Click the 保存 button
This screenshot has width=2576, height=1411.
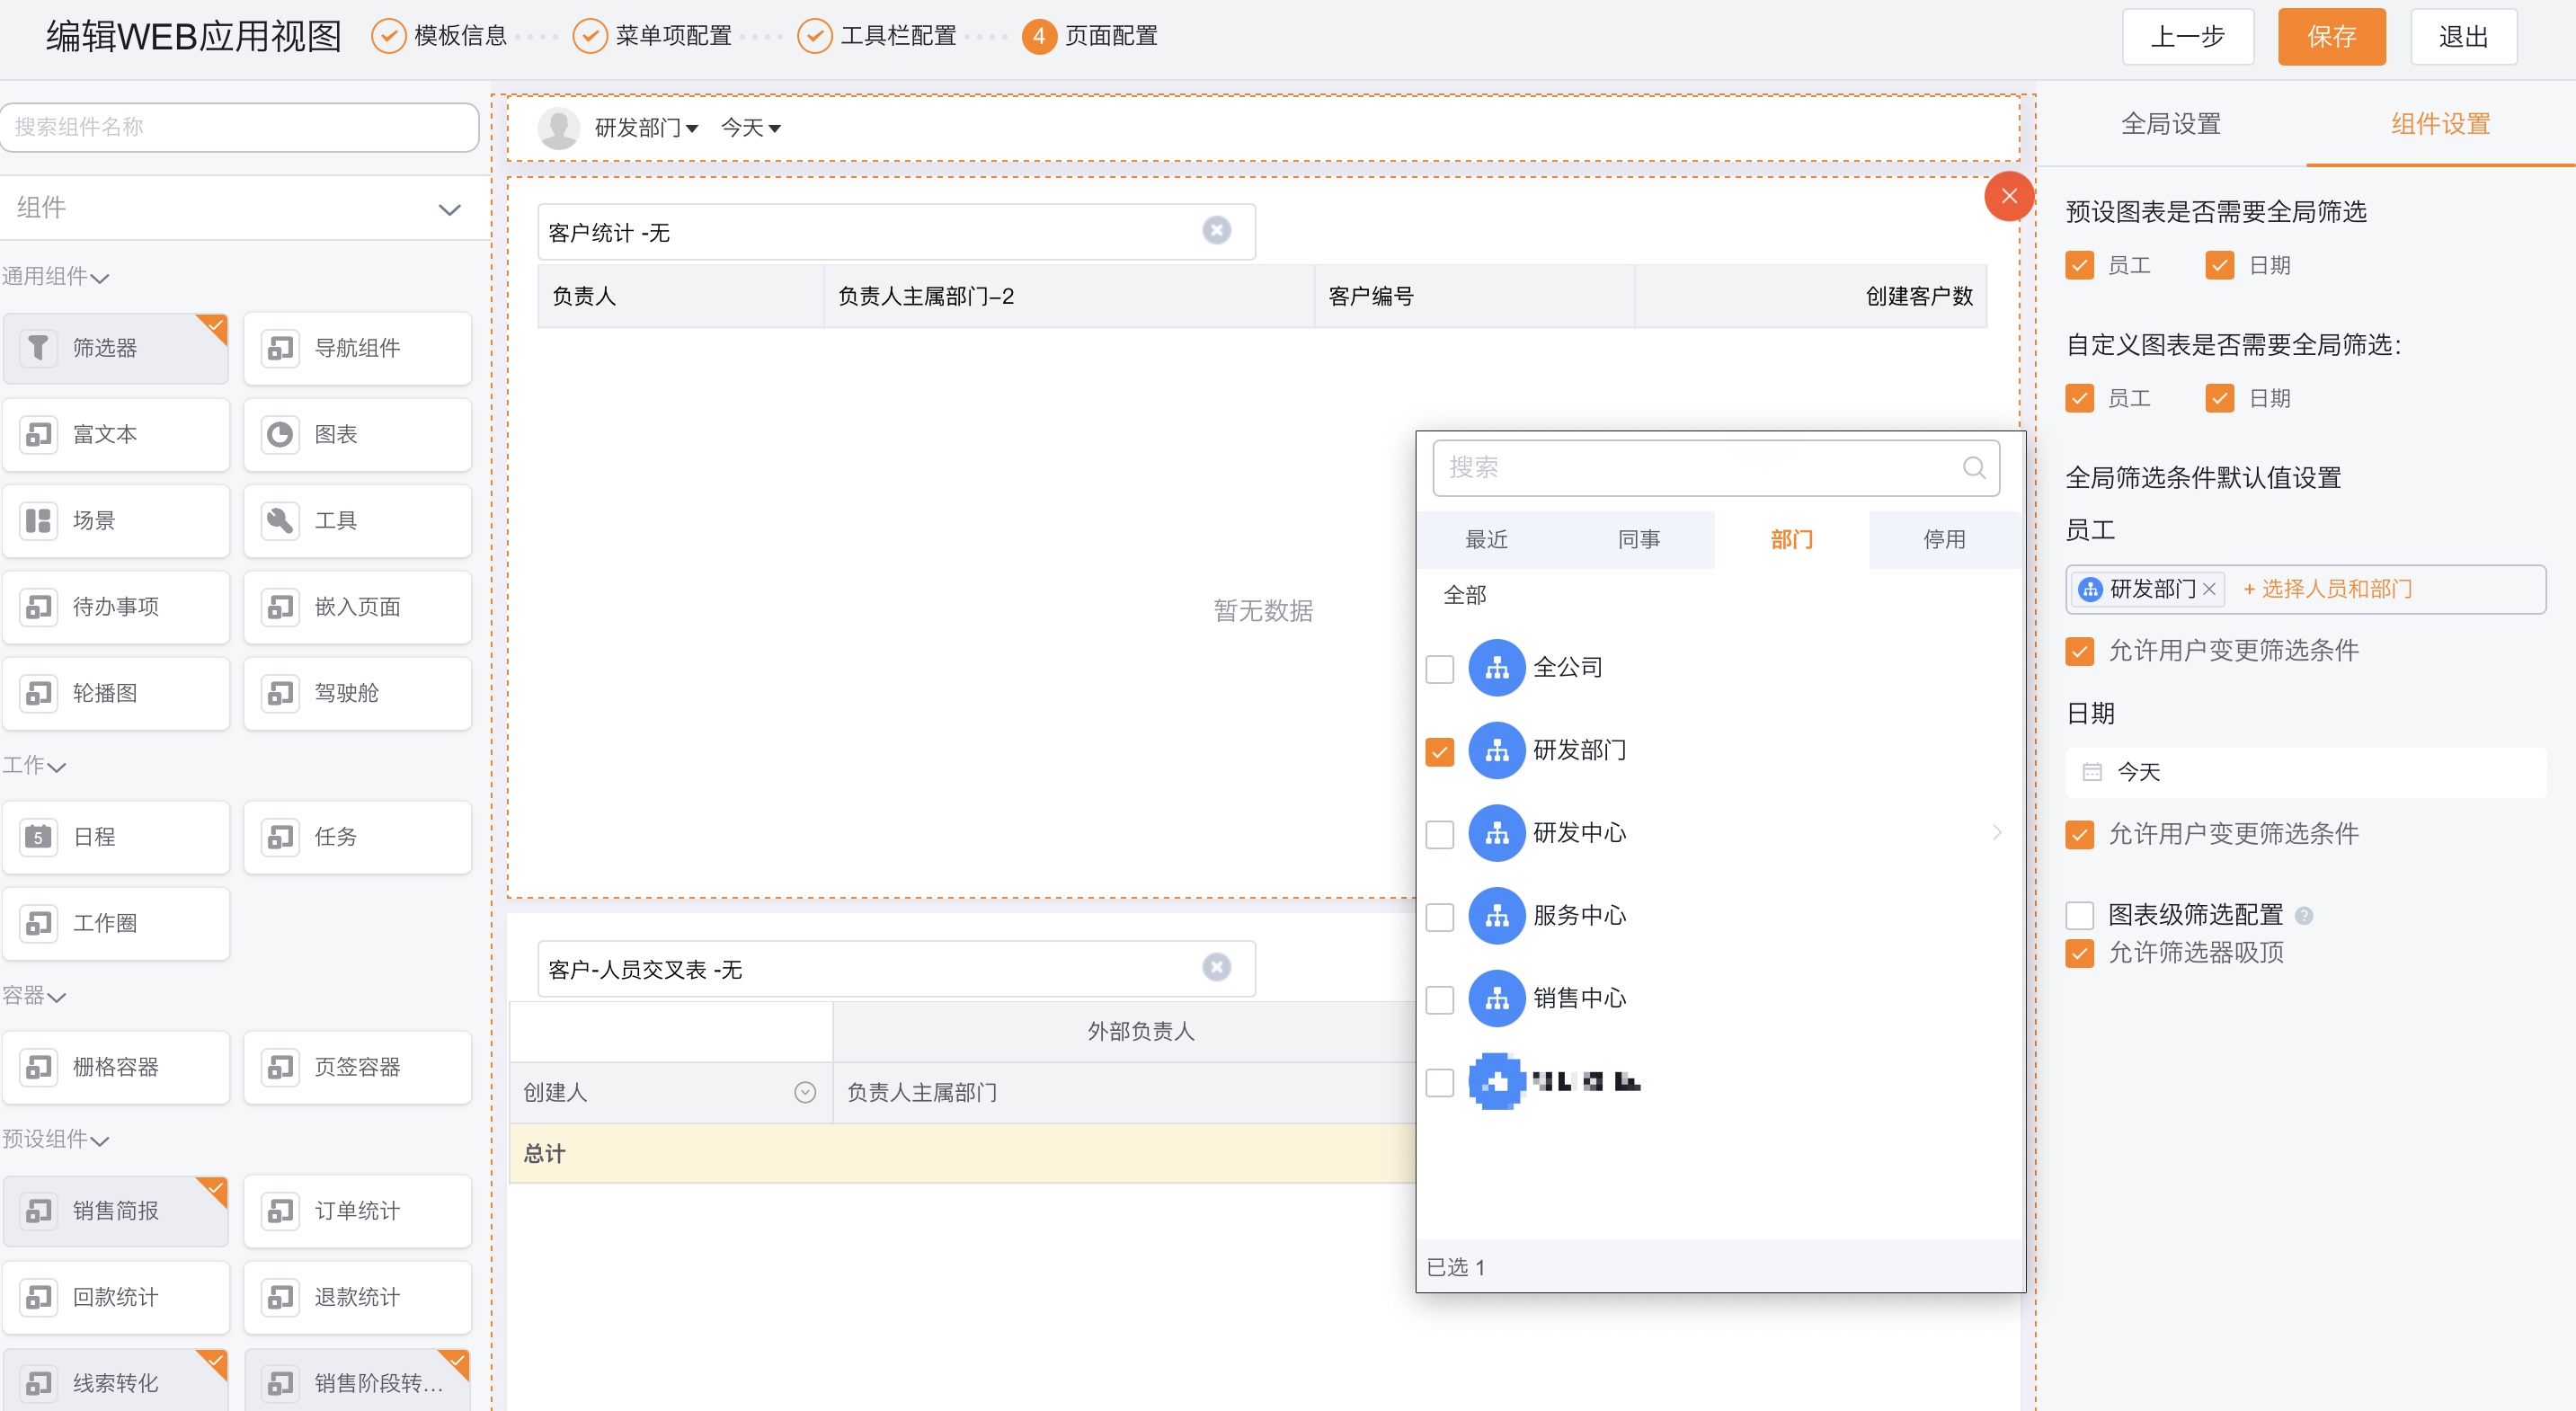tap(2331, 37)
